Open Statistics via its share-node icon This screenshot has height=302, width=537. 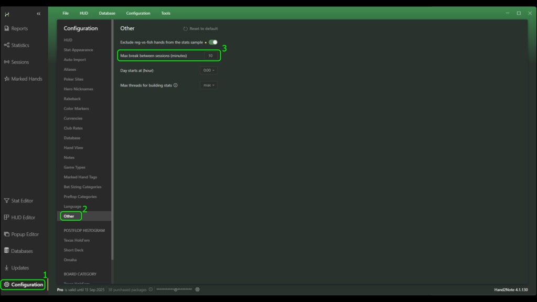pos(7,45)
